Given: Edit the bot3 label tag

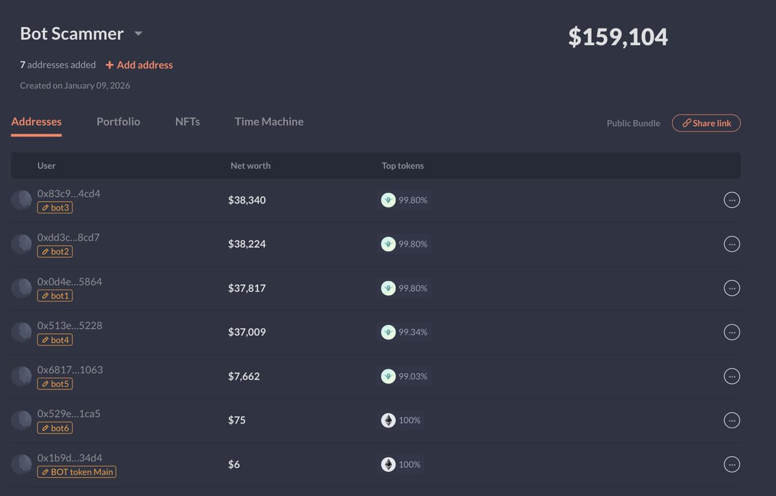Looking at the screenshot, I should coord(55,207).
